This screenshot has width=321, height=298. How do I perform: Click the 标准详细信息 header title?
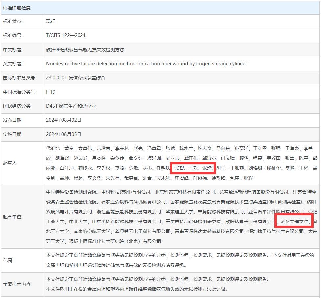coord(17,8)
